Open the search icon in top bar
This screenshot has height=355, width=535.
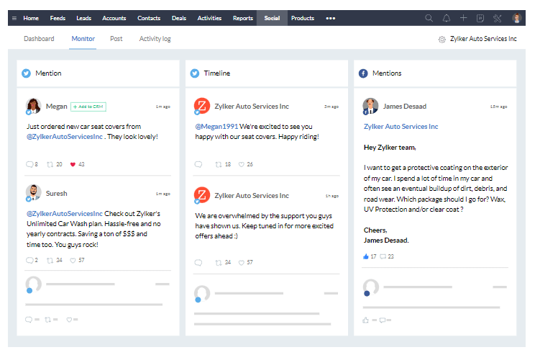429,18
